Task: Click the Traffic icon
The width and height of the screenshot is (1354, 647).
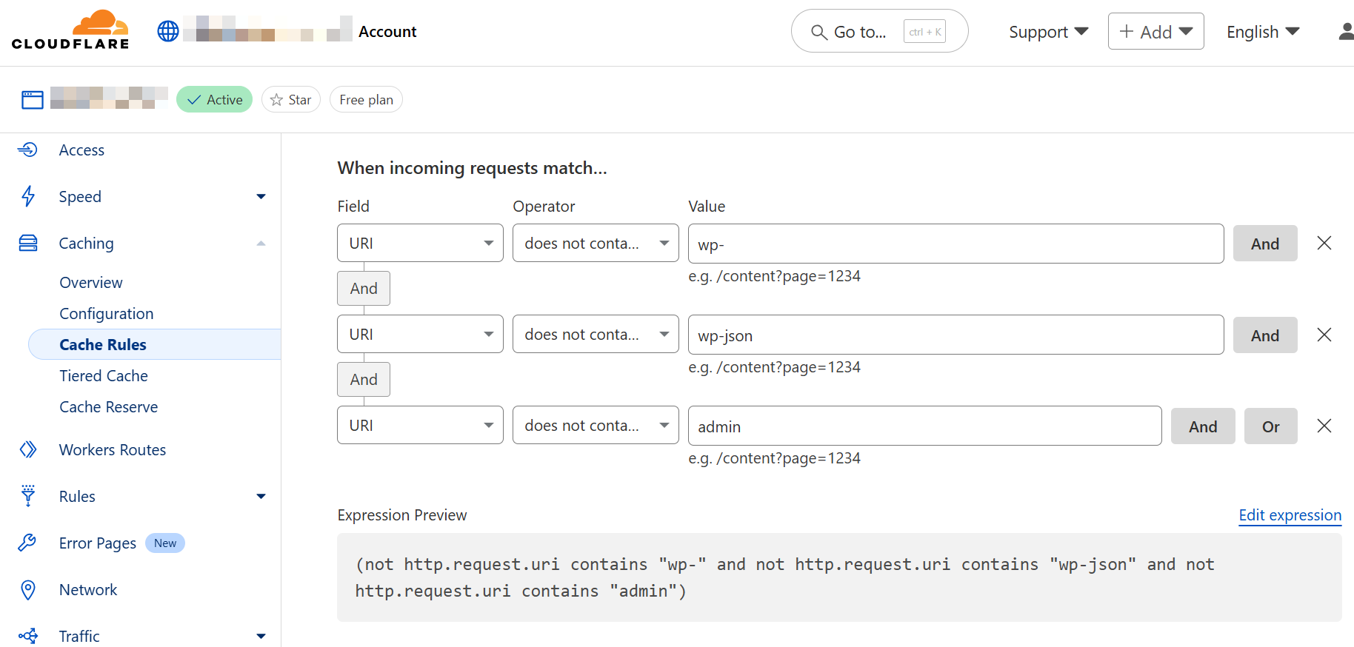Action: [x=28, y=636]
